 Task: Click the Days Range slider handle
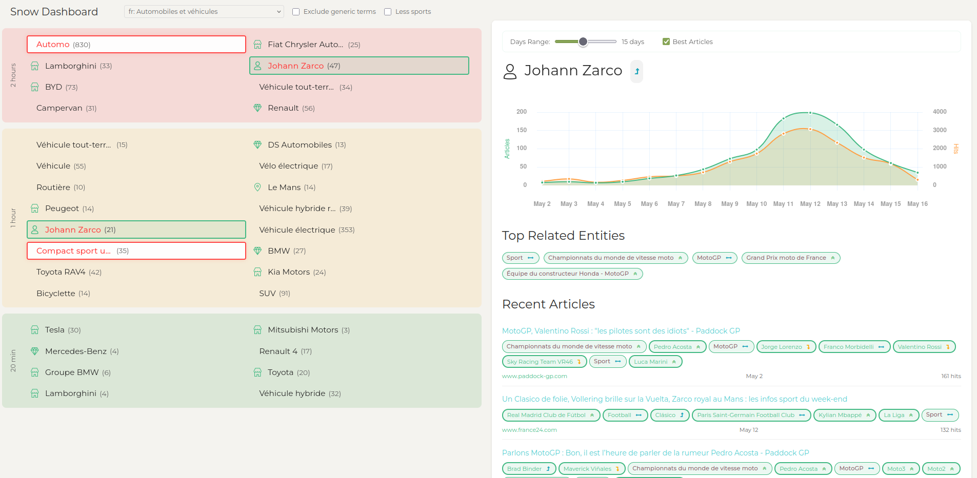tap(583, 41)
